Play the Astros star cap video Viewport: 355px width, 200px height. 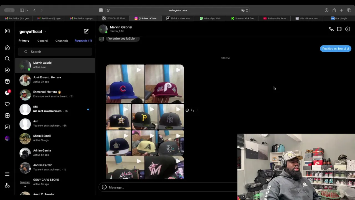[118, 117]
